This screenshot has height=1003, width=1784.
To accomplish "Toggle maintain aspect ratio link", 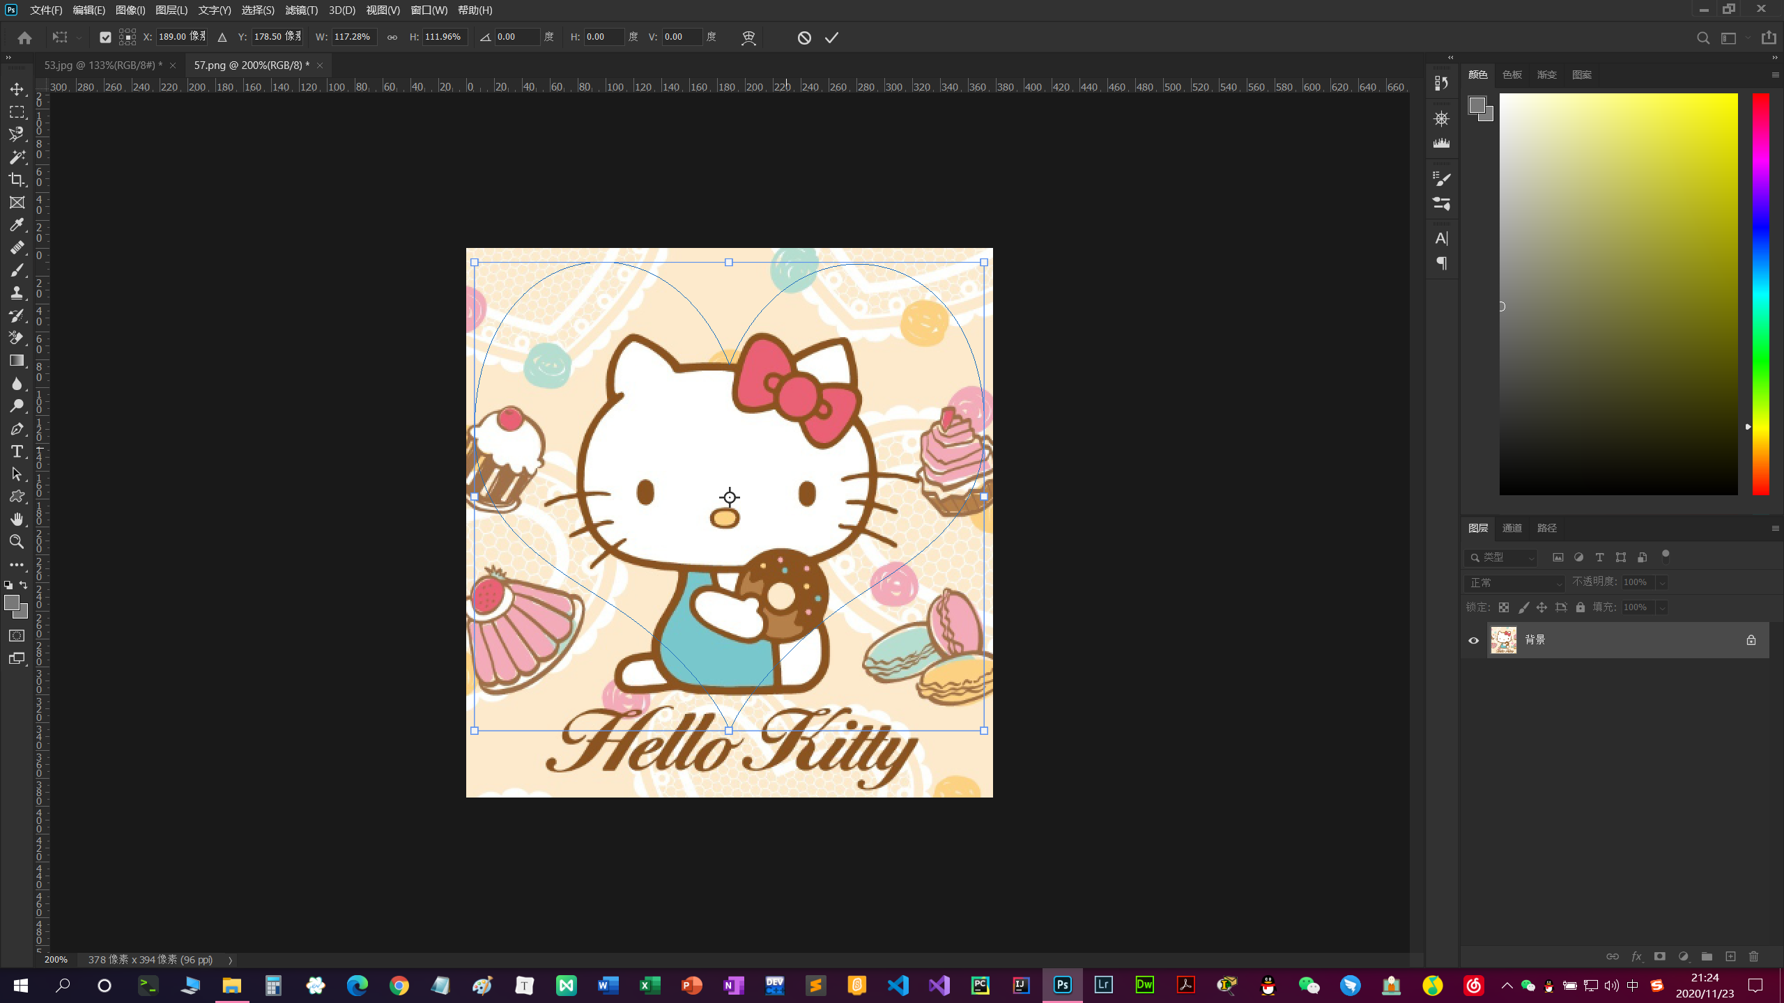I will pos(392,38).
